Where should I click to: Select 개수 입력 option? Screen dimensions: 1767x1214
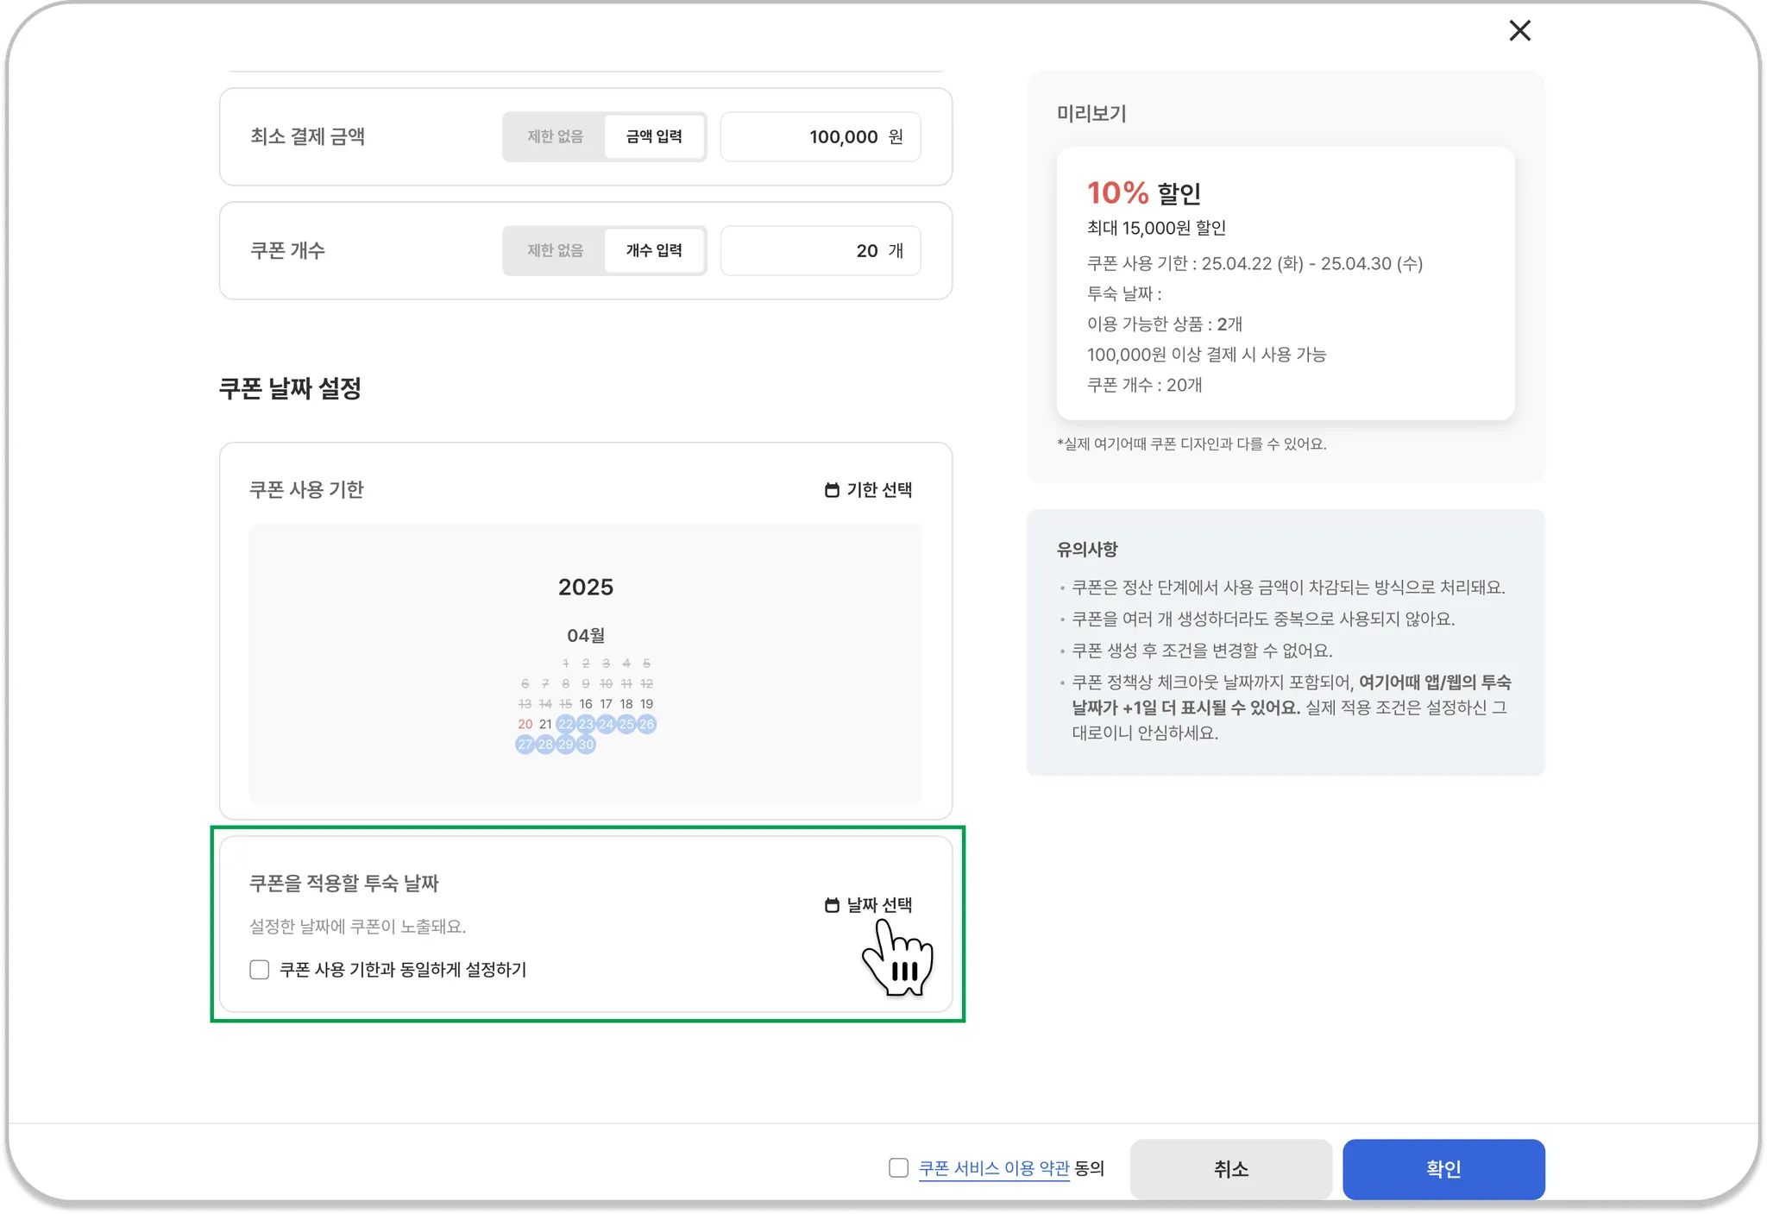click(654, 250)
